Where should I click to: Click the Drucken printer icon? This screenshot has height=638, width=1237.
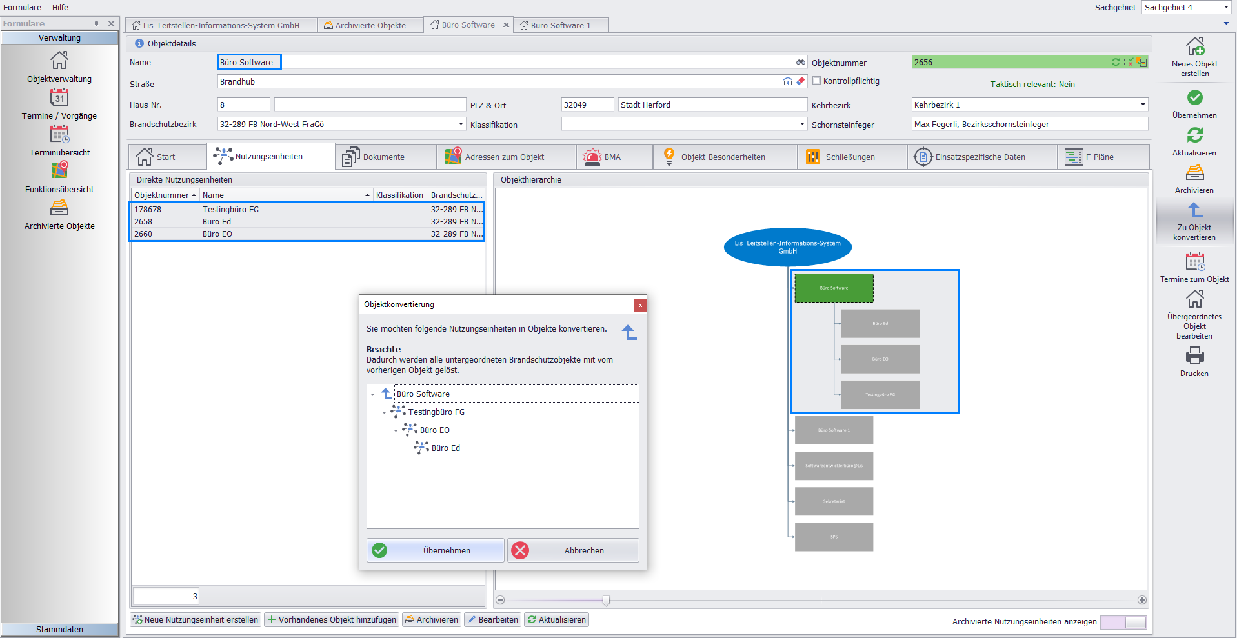[1194, 356]
